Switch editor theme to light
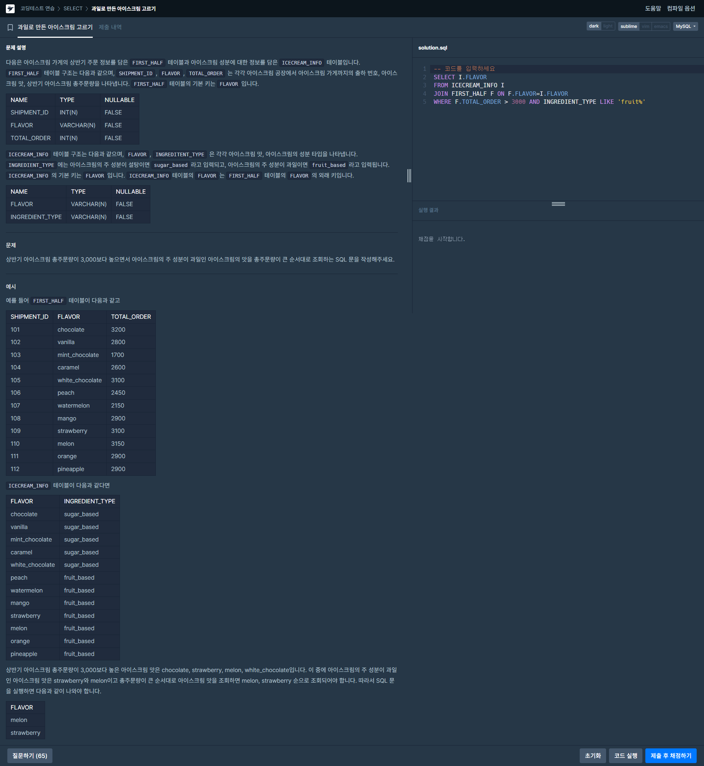Viewport: 704px width, 766px height. pyautogui.click(x=608, y=26)
